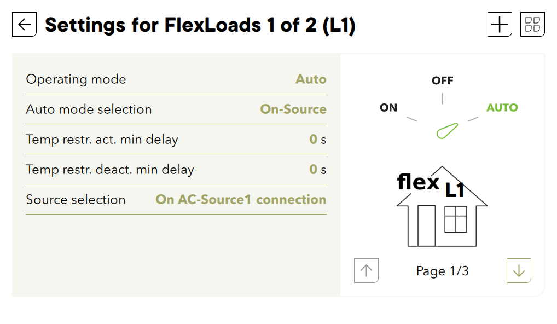Set rotary switch to ON position

pos(388,108)
